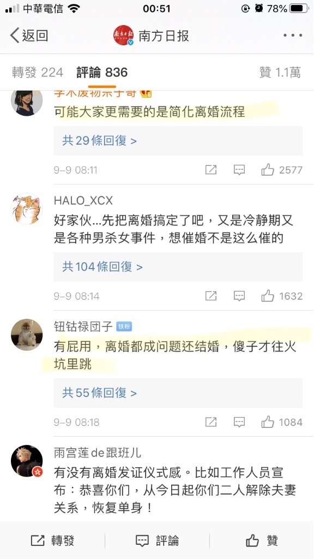Viewport: 314px width, 559px height.
Task: Tap the bottom 轉發 button
Action: (52, 540)
